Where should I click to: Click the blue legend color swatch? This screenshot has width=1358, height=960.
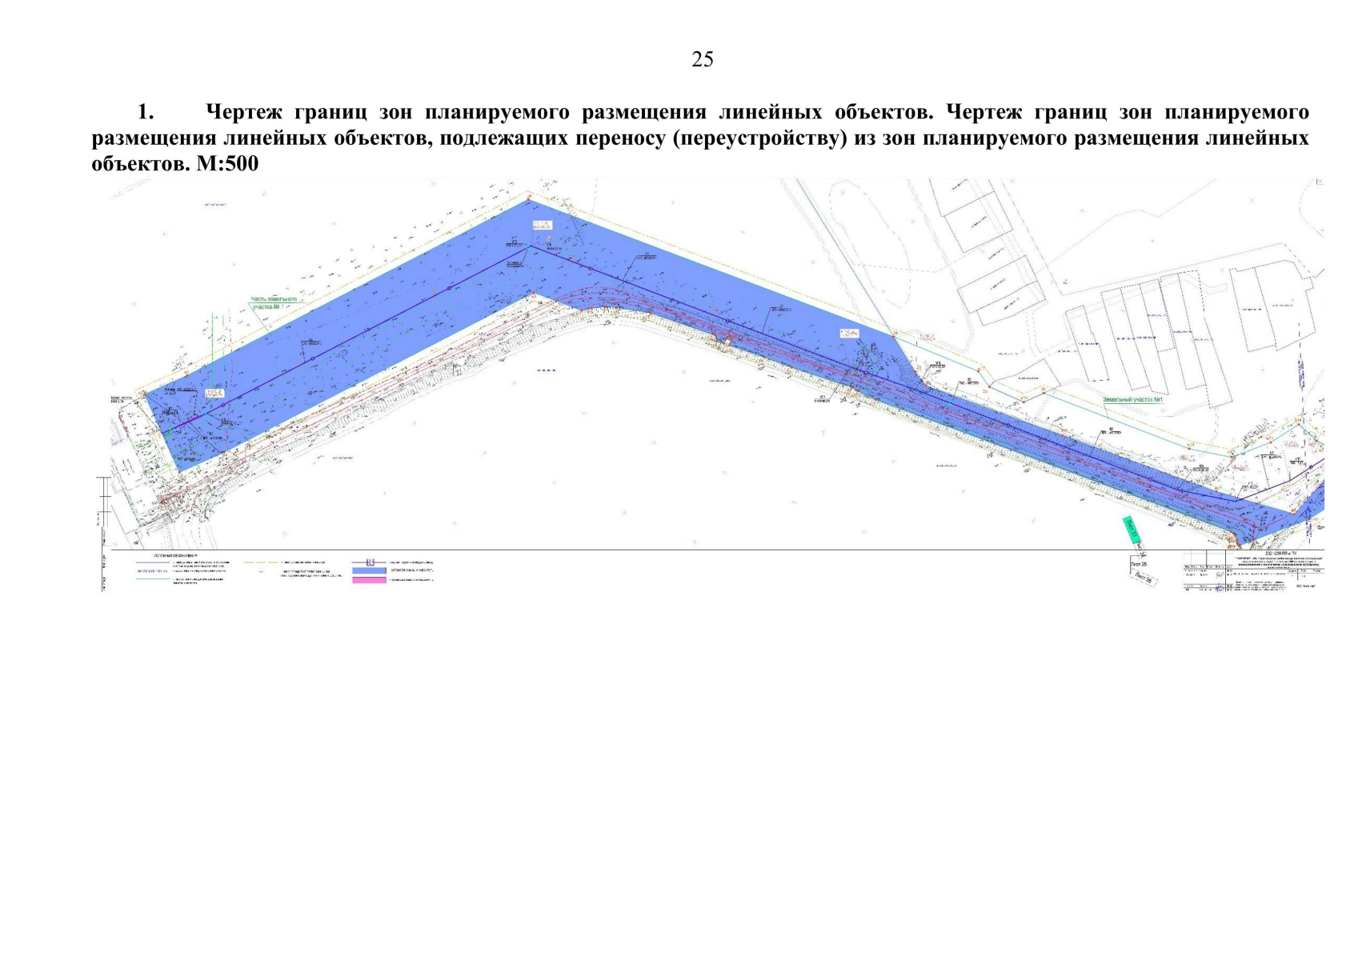[x=370, y=570]
